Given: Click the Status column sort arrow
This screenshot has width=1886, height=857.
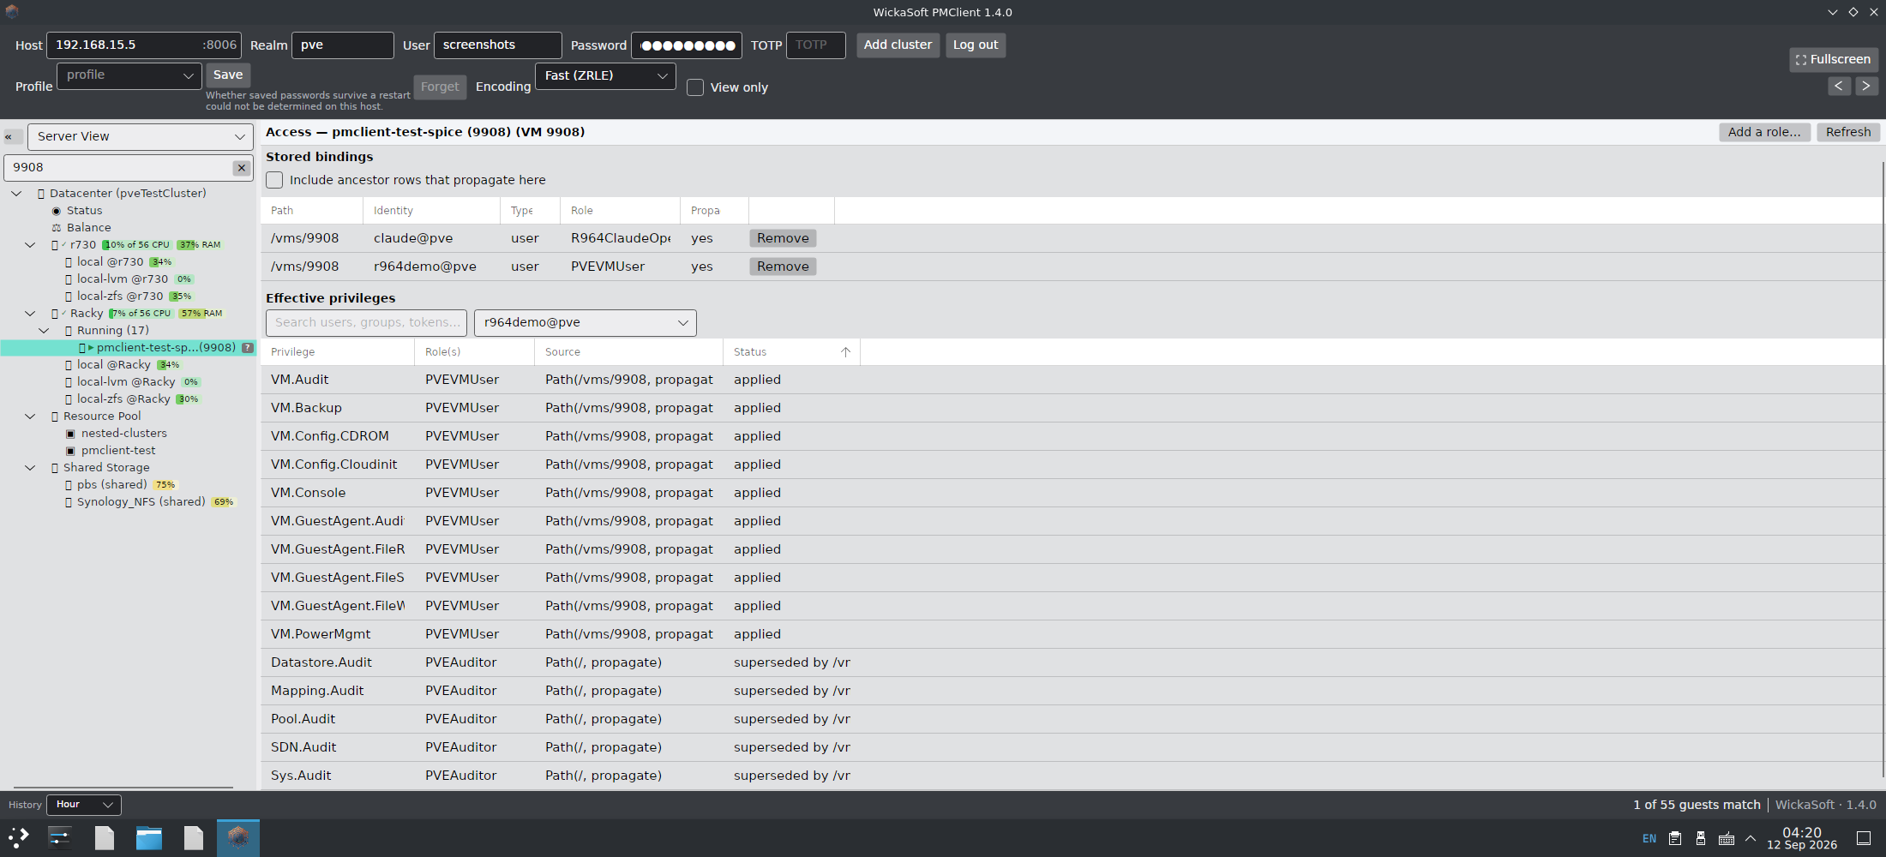Looking at the screenshot, I should pyautogui.click(x=845, y=352).
